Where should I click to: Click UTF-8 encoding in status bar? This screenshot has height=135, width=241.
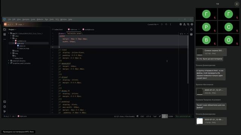pyautogui.click(x=148, y=116)
